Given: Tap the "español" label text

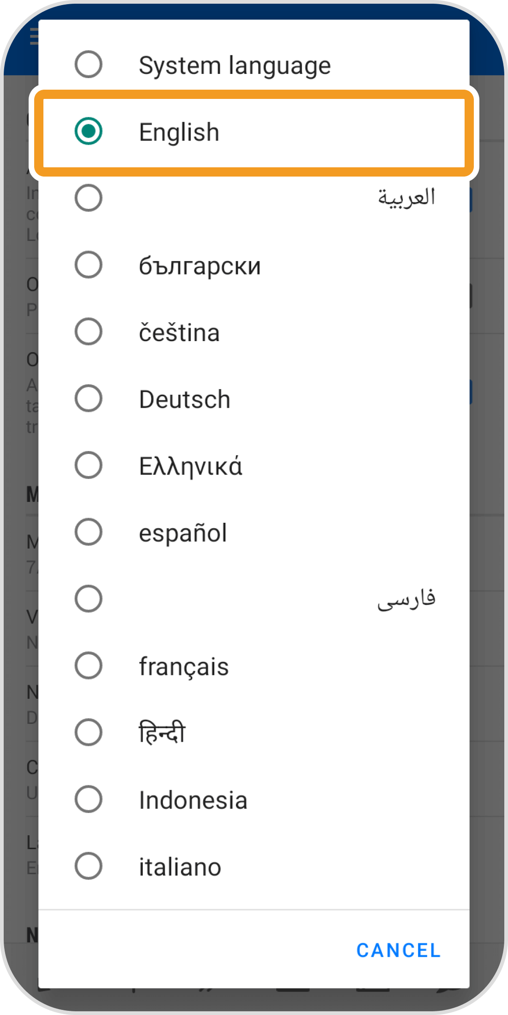Looking at the screenshot, I should [x=183, y=533].
